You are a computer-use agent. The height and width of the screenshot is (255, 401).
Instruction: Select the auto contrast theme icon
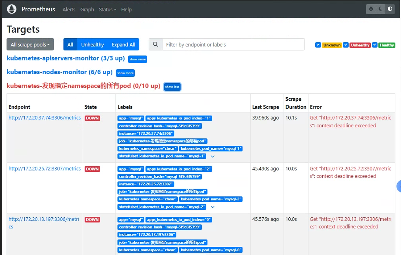pos(390,9)
